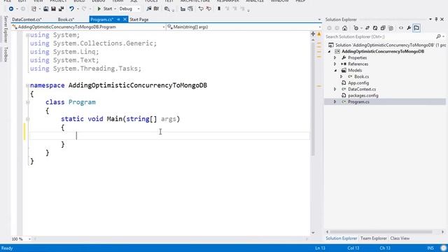The width and height of the screenshot is (448, 252).
Task: Undo the last edit via toolbar
Action: 71,9
